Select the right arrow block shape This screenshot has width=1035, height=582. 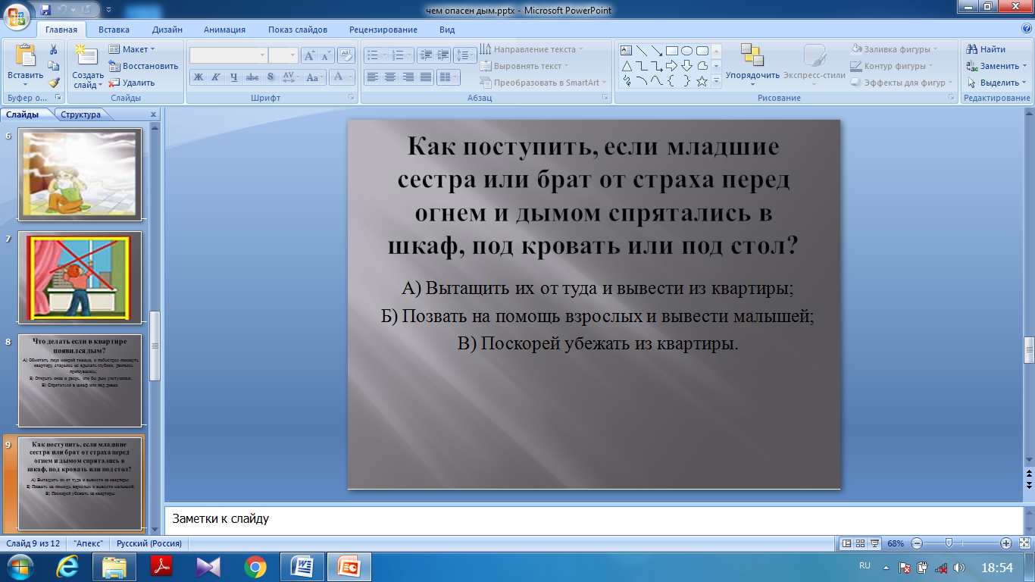click(x=671, y=66)
